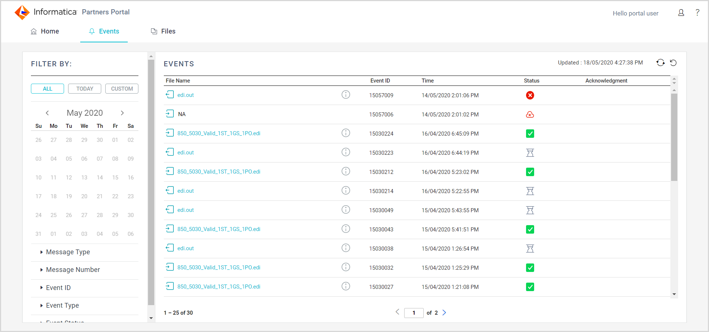Show info icon for event 15030027
This screenshot has height=332, width=709.
346,286
